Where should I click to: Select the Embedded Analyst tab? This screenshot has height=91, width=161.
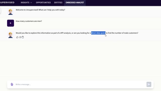pyautogui.click(x=75, y=3)
